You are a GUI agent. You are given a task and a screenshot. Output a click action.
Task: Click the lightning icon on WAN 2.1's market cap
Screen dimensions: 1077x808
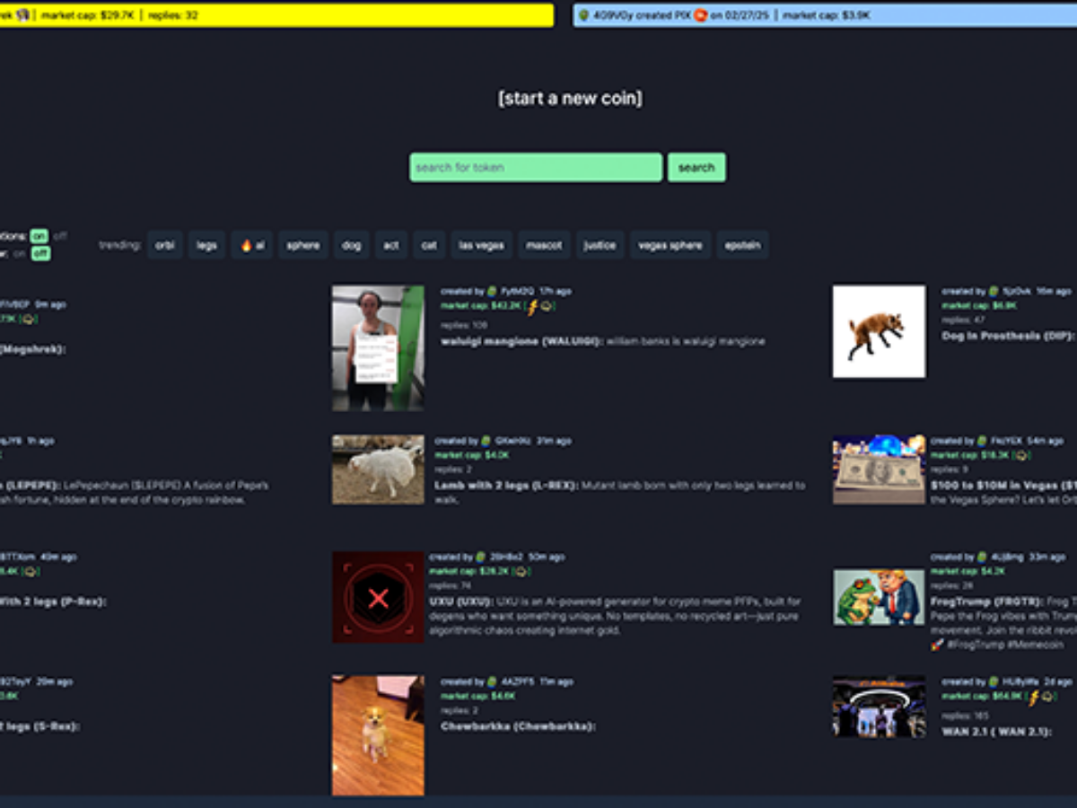(1034, 698)
